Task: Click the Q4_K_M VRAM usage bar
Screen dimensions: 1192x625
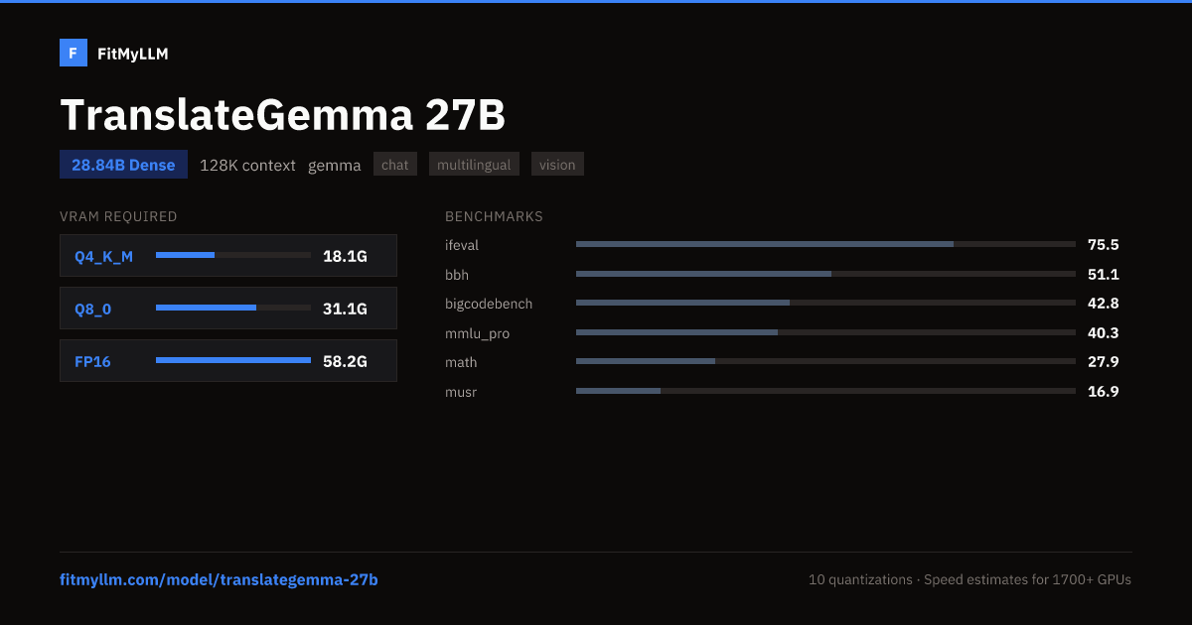Action: [233, 255]
